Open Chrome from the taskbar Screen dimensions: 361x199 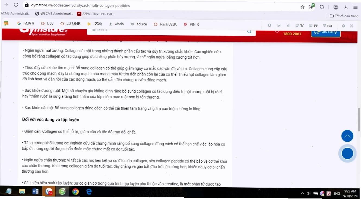tap(75, 192)
